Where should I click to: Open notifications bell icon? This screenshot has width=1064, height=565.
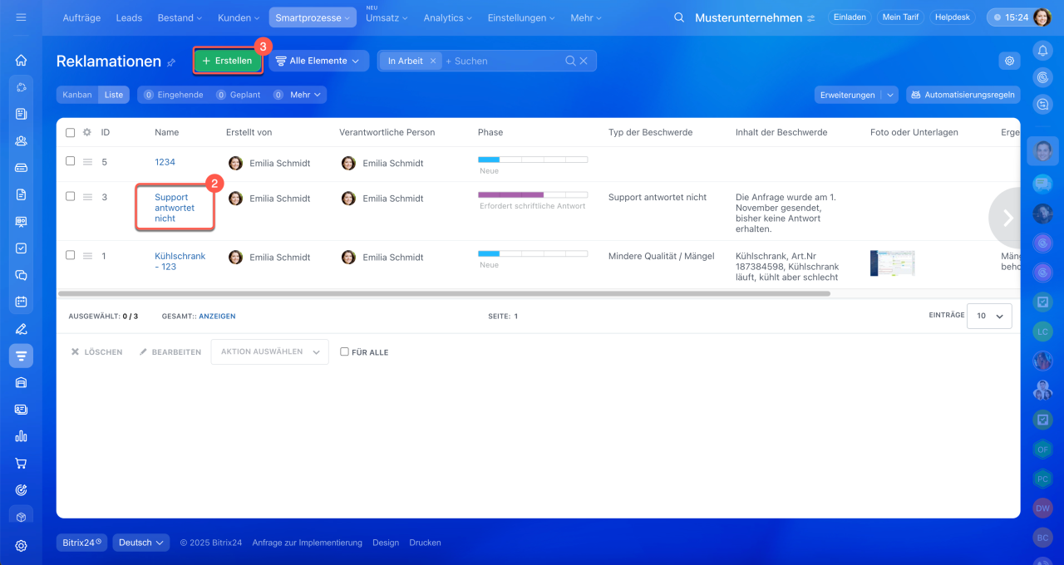[1042, 51]
